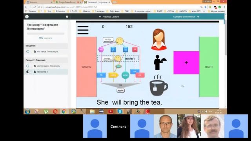Open the Windows Start button
Viewport: 251px width, 141px height.
[x=27, y=111]
